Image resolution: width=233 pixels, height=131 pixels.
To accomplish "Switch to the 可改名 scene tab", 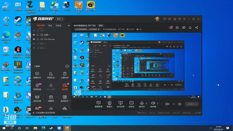I will pos(59,26).
